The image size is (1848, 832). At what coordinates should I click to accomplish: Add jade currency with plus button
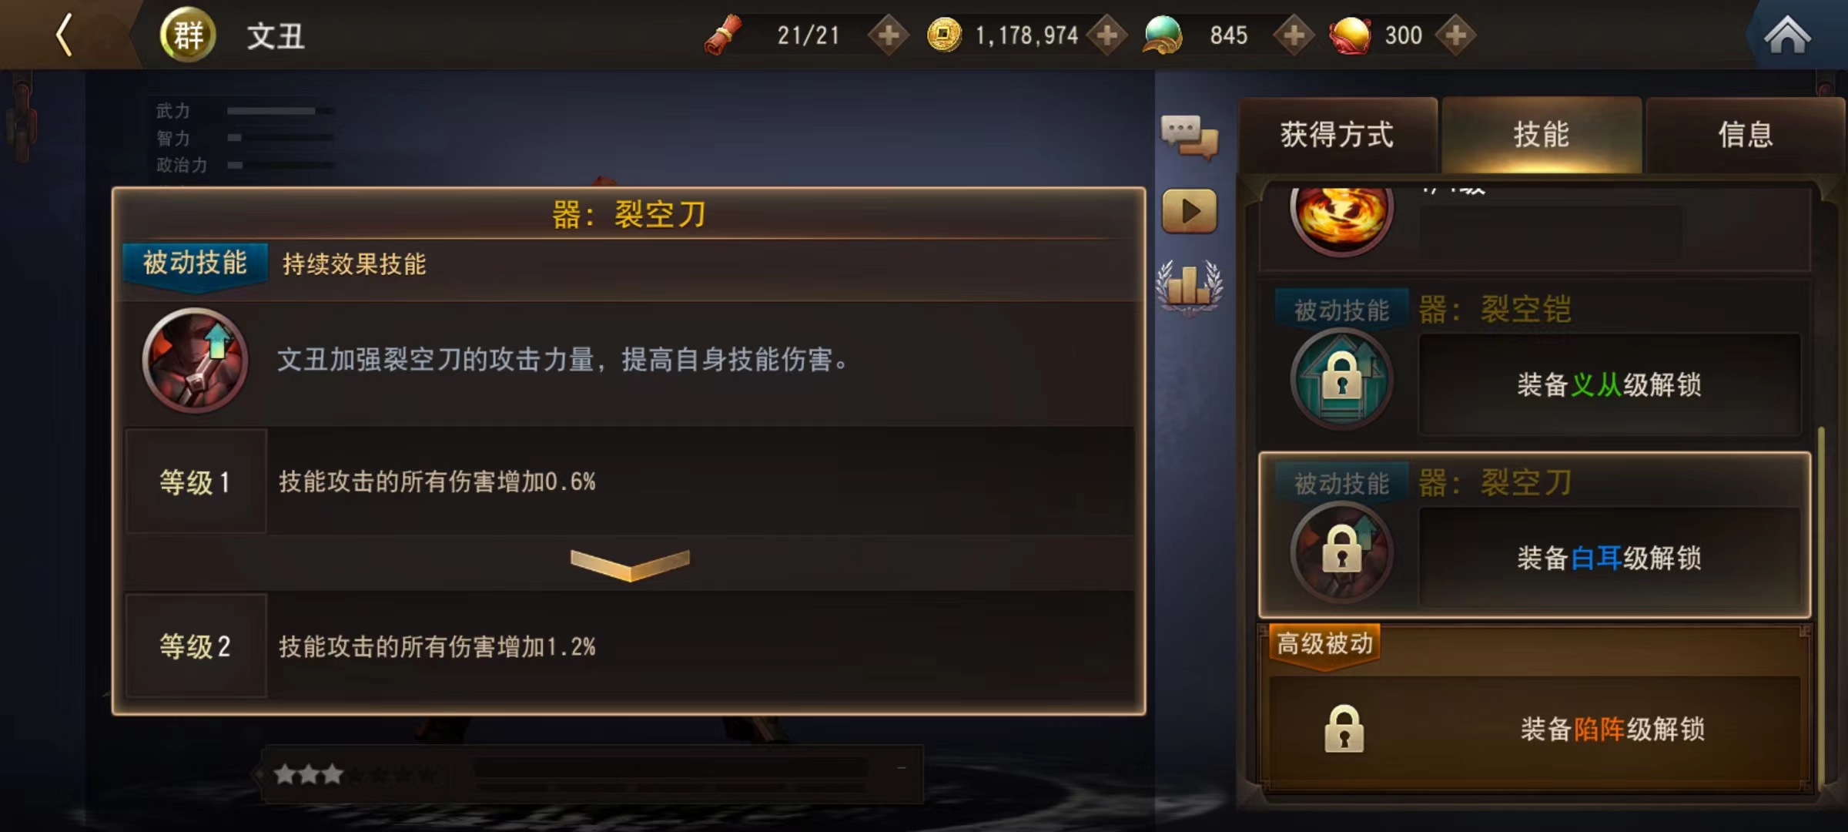(x=1294, y=35)
